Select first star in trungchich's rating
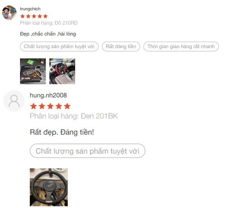This screenshot has height=208, width=233. (x=23, y=16)
